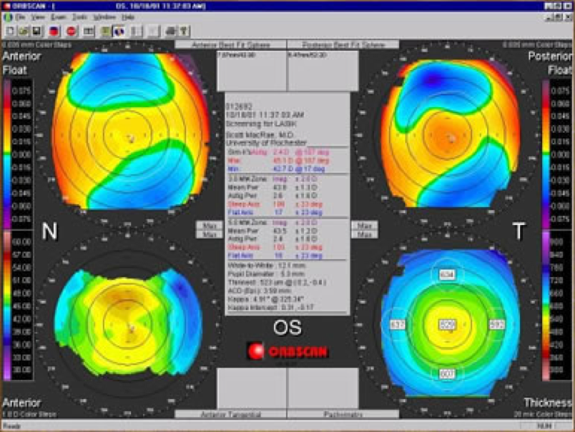Click the Thinnest 523 um row
Viewport: 575px width, 432px height.
[277, 282]
